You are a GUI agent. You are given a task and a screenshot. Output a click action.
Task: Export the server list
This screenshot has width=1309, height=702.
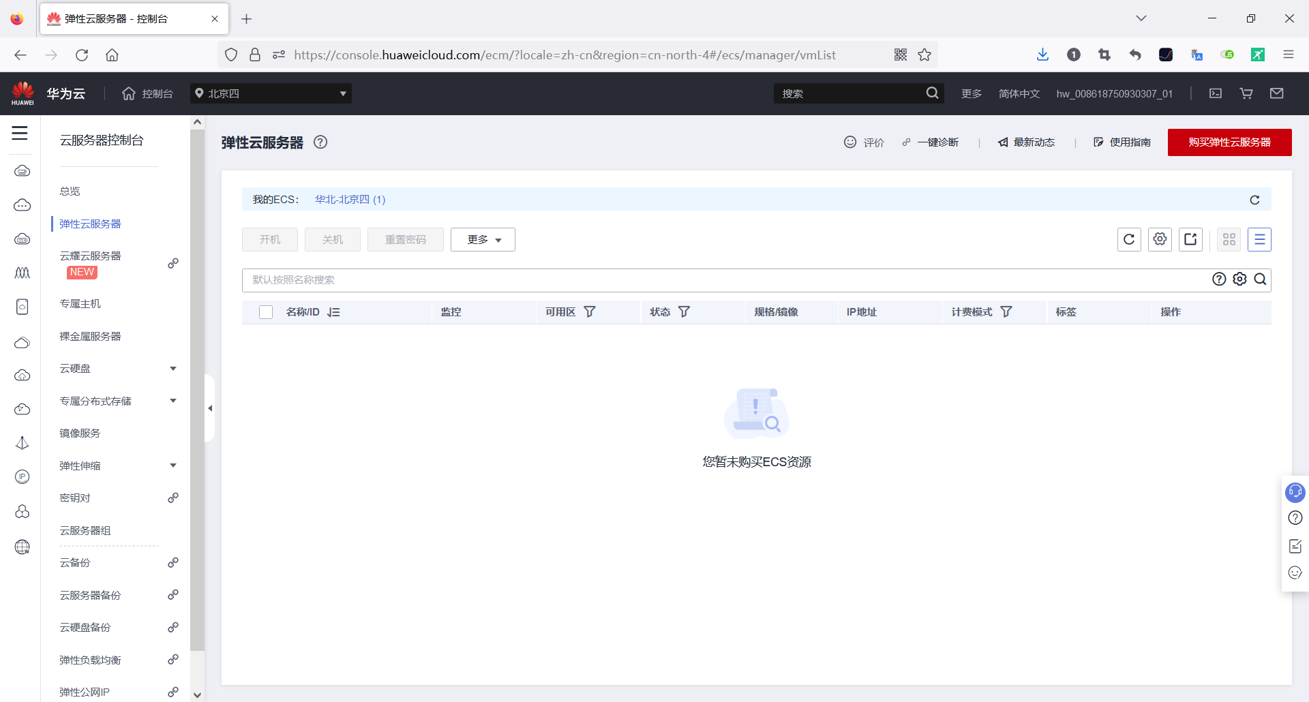tap(1190, 239)
